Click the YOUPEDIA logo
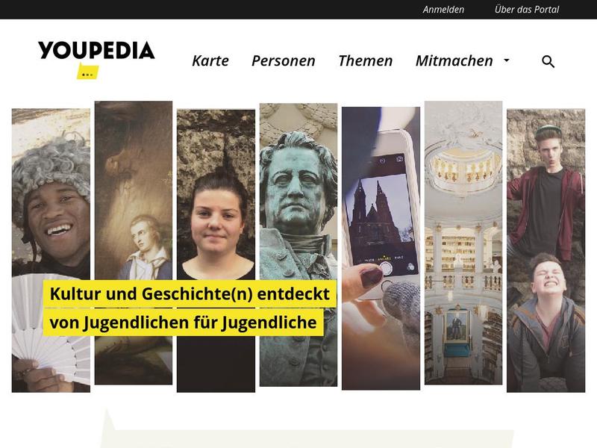This screenshot has height=448, width=597. [x=96, y=50]
